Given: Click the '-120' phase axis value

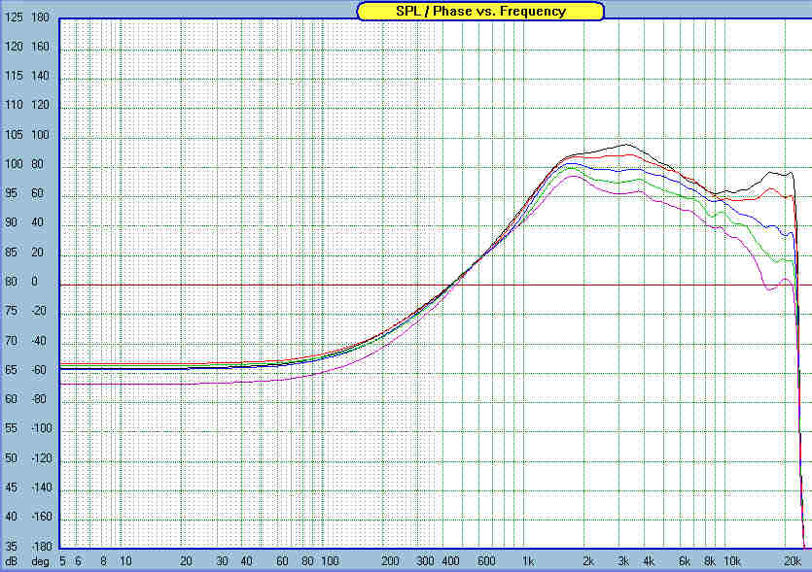Looking at the screenshot, I should (x=42, y=457).
